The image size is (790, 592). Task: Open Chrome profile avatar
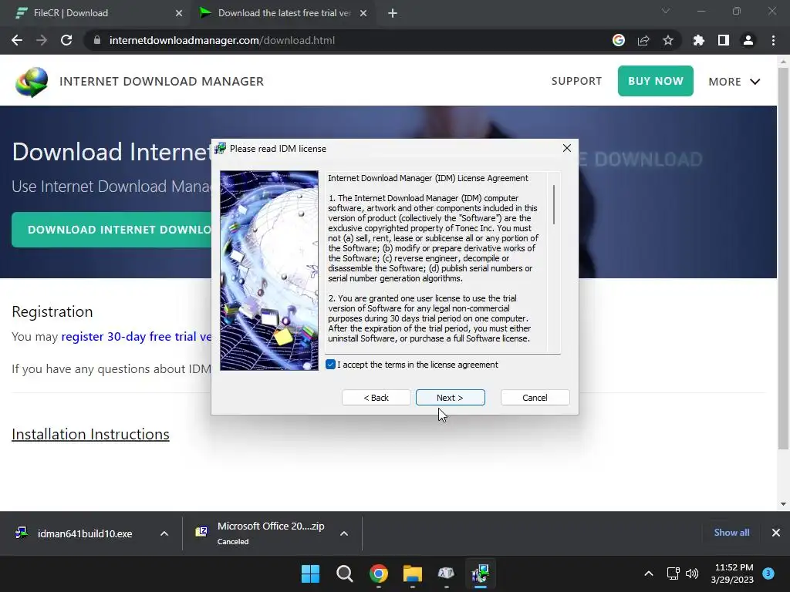(748, 40)
